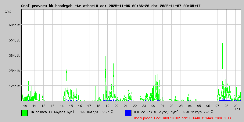Viewport: 244px width, 122px height.
Task: Click the 50Mbit y-axis label
Action: point(14,40)
